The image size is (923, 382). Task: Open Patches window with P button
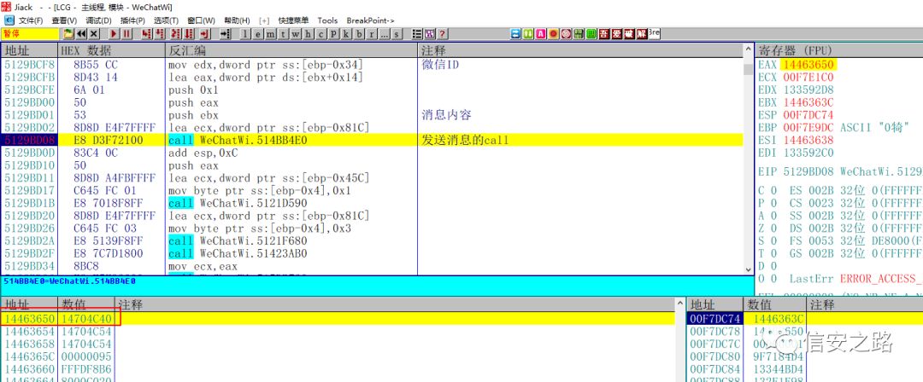click(x=333, y=34)
